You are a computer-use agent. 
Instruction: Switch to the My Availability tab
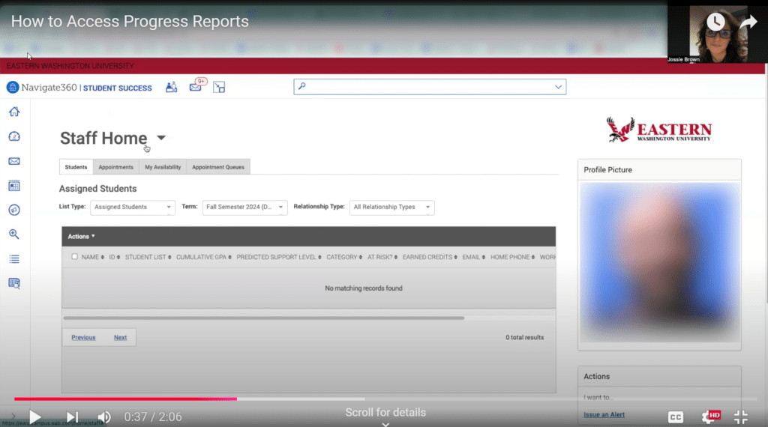click(x=163, y=167)
